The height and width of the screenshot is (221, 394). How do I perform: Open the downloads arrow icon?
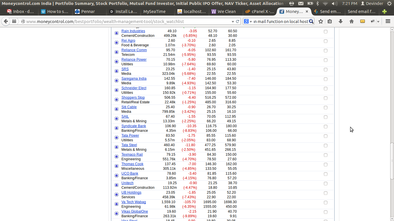coord(341,21)
